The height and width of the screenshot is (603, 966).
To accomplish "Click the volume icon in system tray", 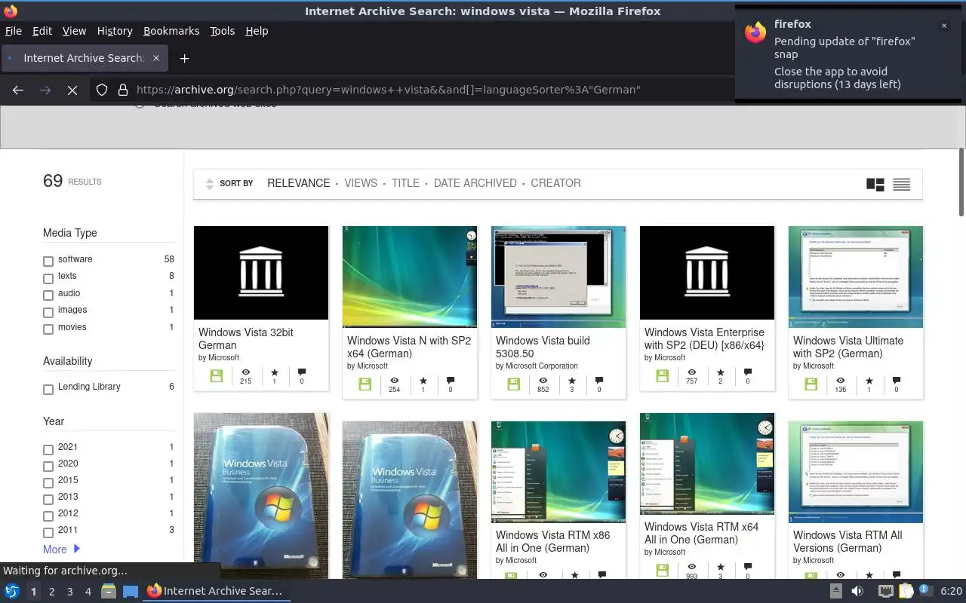I will pyautogui.click(x=857, y=591).
